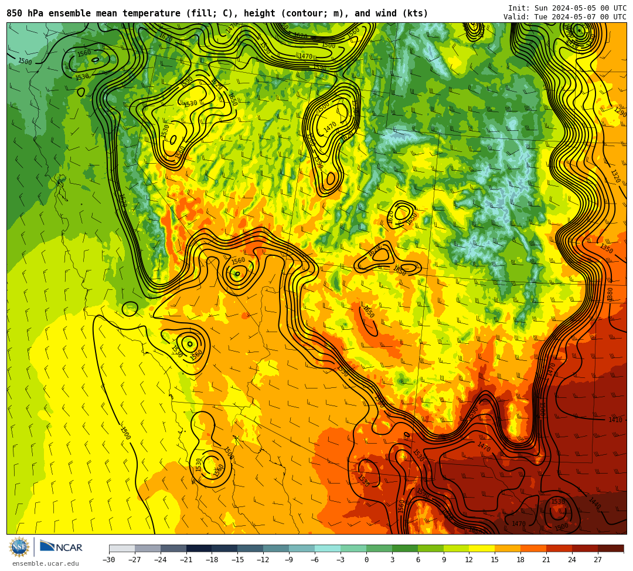Pick the darkest brown swatch right of 27
This screenshot has height=571, width=633.
click(611, 548)
